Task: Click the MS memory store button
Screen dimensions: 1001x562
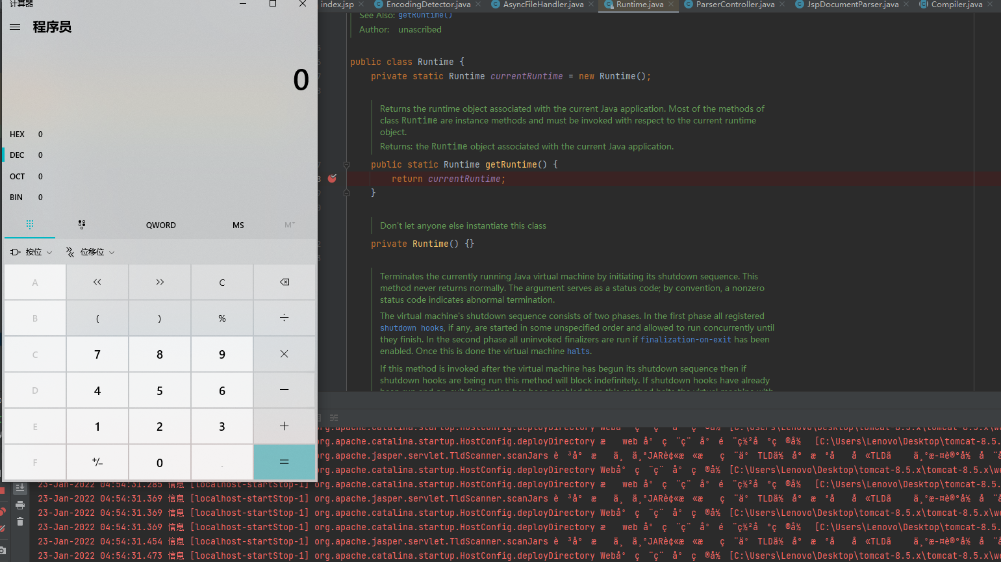Action: [x=238, y=225]
